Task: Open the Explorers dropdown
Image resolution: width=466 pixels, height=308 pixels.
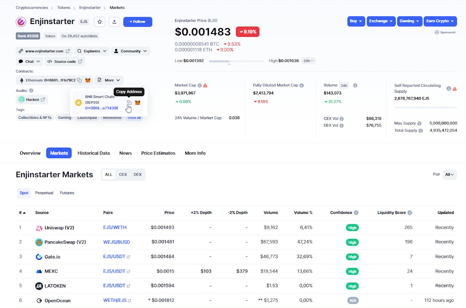Action: coord(92,51)
